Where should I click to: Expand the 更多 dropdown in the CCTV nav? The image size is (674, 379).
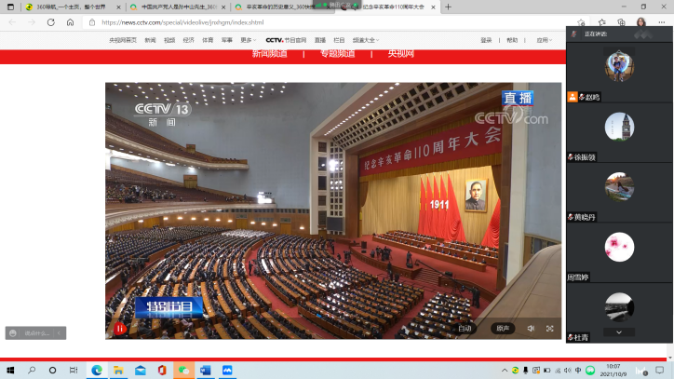click(x=248, y=40)
